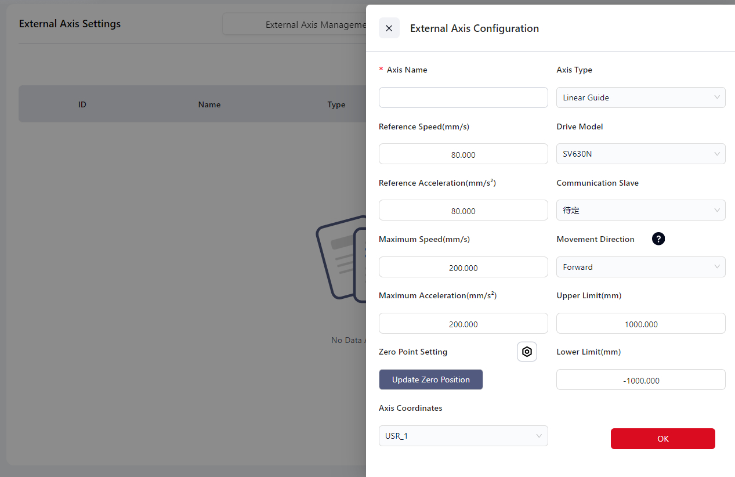Open the Movement Direction Forward dropdown
Screen dimensions: 735x477
(x=640, y=267)
